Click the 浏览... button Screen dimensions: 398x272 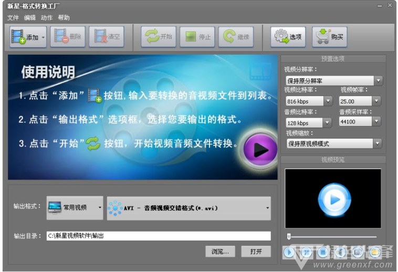(x=220, y=252)
